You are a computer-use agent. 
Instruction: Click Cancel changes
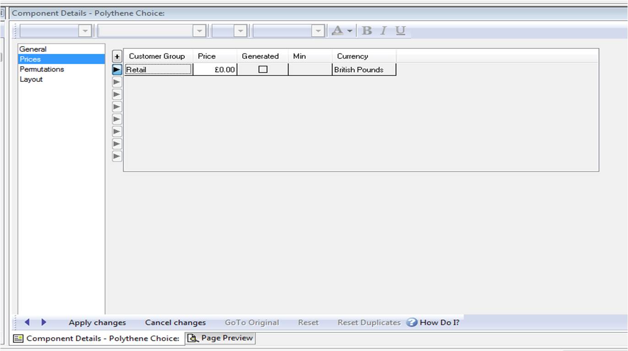175,322
